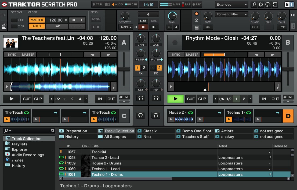The width and height of the screenshot is (297, 190).
Task: Open the Classix favorite playlist
Action: [x=150, y=131]
